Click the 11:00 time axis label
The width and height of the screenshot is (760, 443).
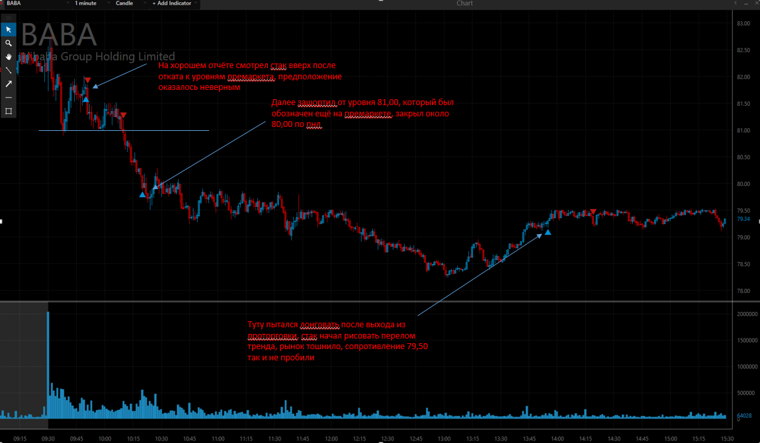tap(218, 438)
